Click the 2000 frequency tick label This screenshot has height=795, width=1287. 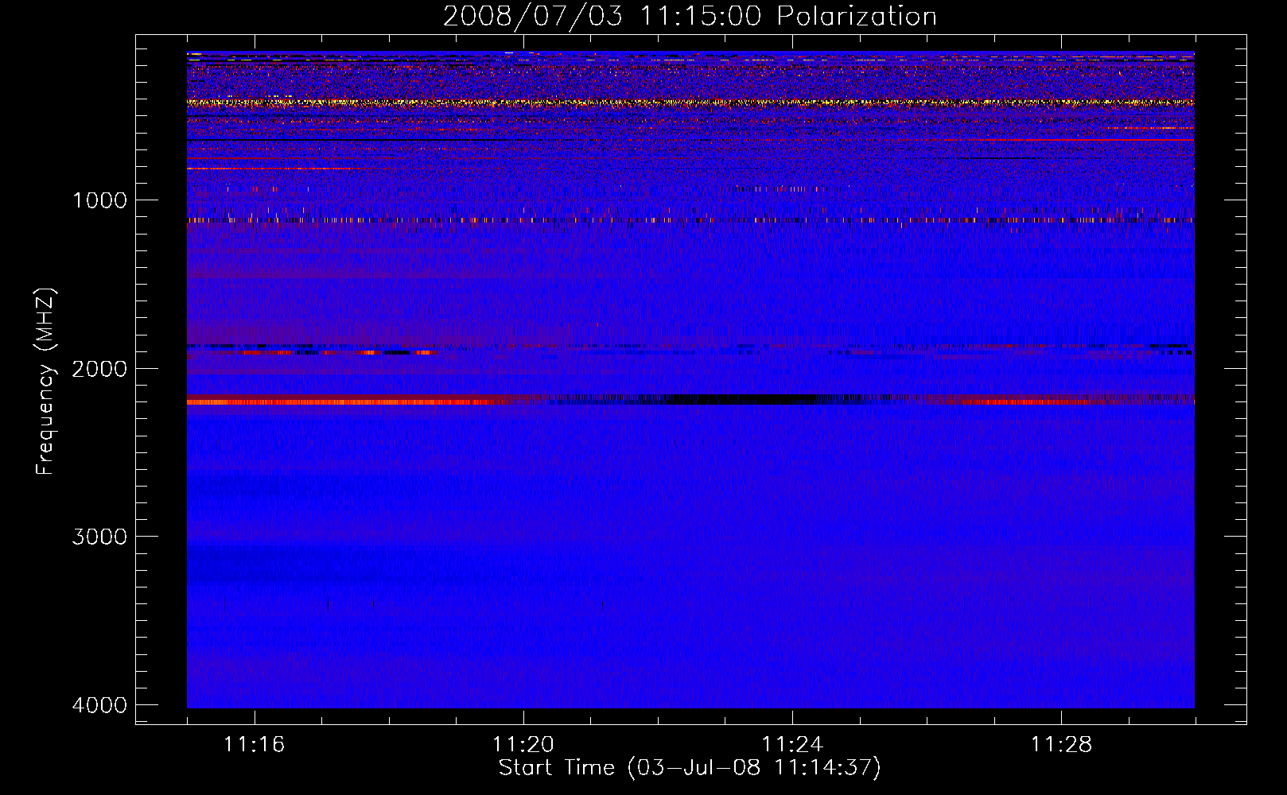(x=99, y=369)
